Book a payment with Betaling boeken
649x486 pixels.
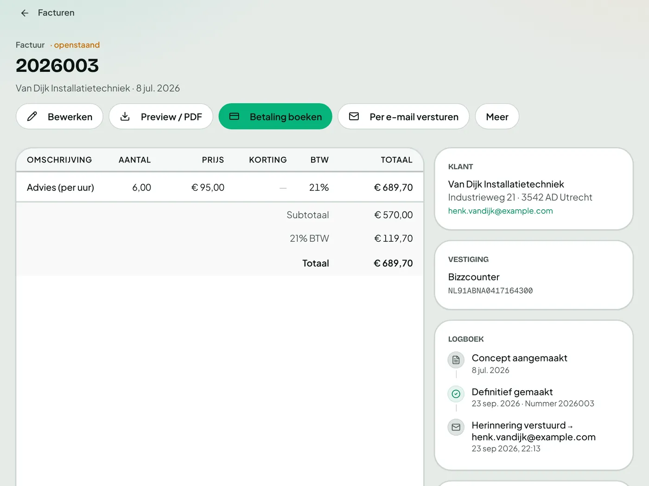[275, 117]
